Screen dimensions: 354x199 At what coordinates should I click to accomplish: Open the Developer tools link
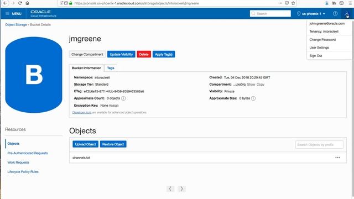(82, 112)
